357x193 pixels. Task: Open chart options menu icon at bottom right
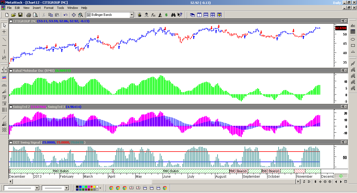click(346, 182)
